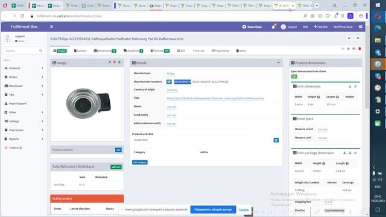Open Import/Export in sidebar
Viewport: 386px width, 217px height.
pos(24,104)
